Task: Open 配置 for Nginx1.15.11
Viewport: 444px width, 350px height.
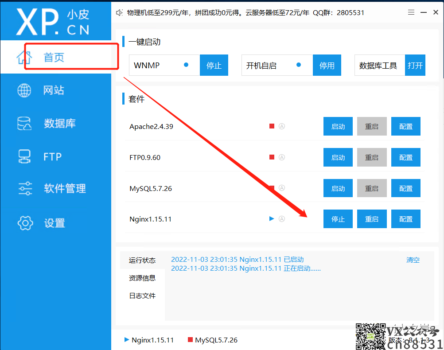Action: (x=406, y=219)
